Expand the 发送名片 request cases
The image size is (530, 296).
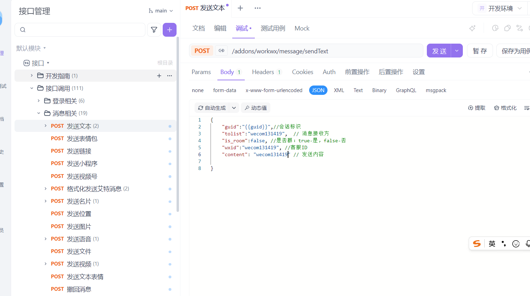coord(45,201)
